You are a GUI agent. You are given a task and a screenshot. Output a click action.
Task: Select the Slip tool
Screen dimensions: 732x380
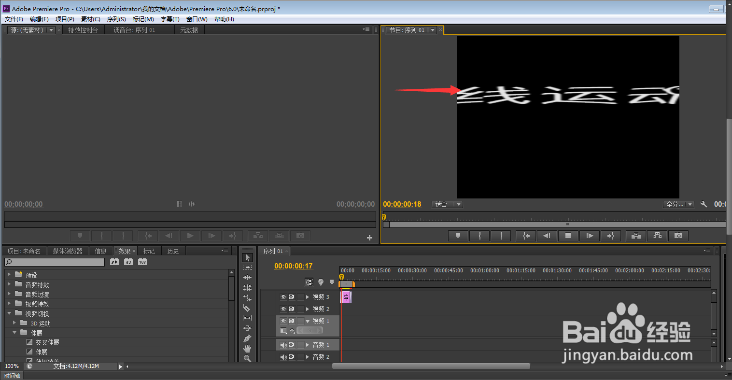[x=247, y=318]
